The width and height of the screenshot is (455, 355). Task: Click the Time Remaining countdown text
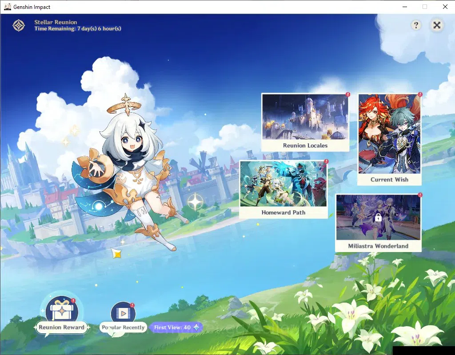tap(78, 29)
